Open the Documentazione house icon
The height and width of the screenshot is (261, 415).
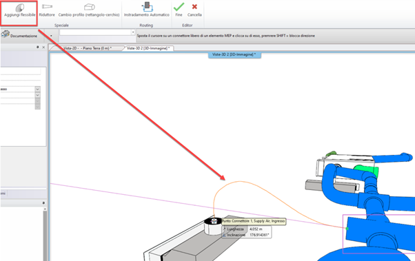click(6, 34)
